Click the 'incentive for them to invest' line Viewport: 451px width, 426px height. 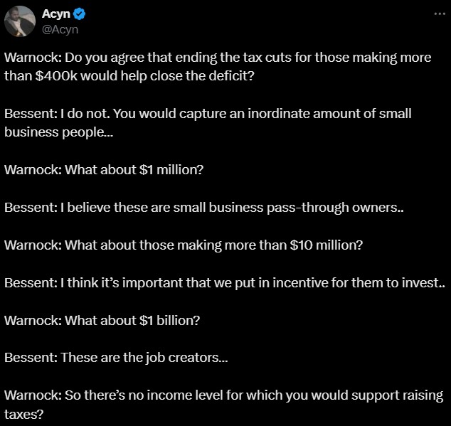click(x=225, y=283)
